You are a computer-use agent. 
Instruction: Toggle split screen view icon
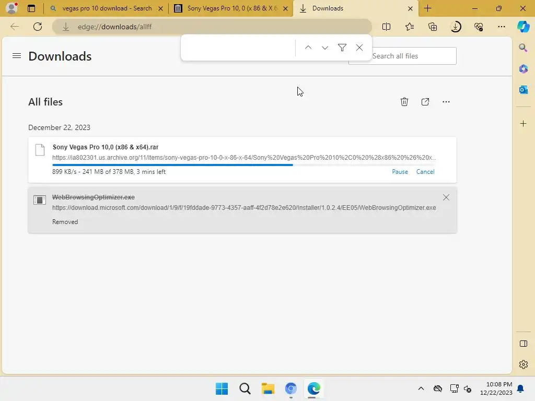[386, 27]
